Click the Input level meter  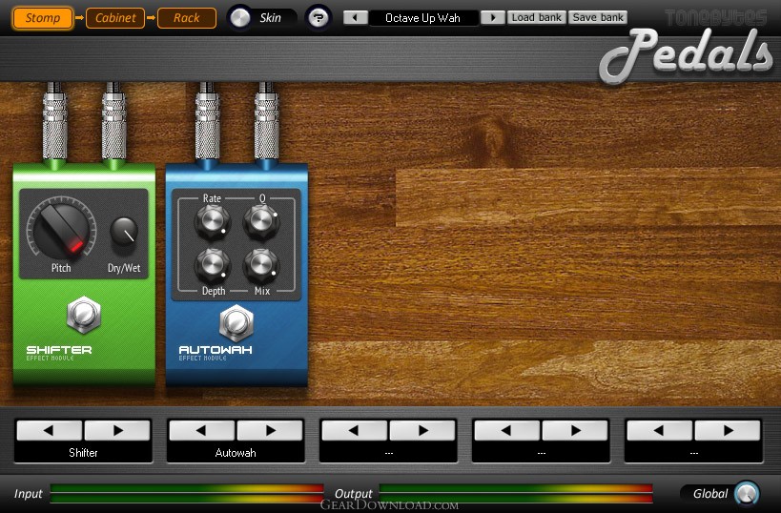[187, 493]
